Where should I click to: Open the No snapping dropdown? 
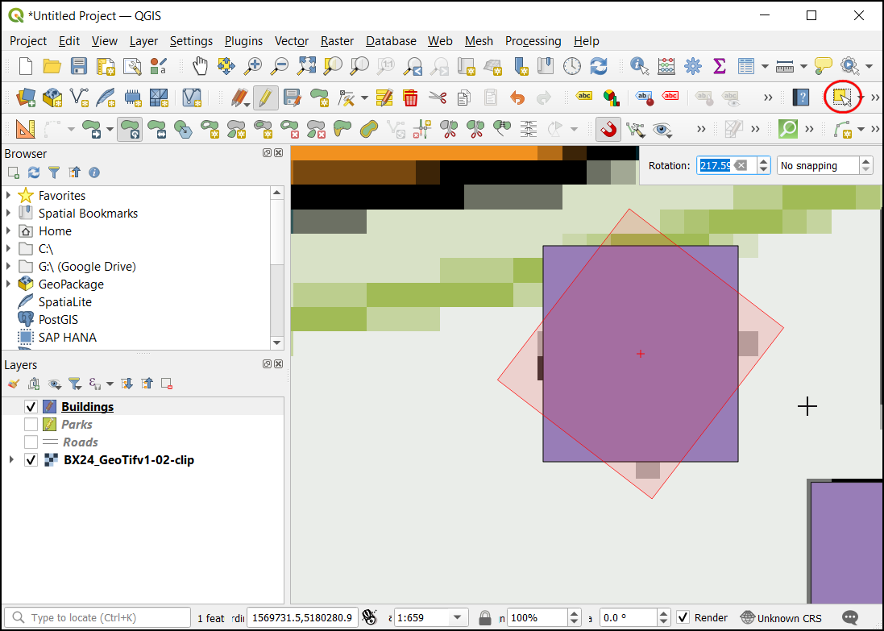(x=824, y=165)
